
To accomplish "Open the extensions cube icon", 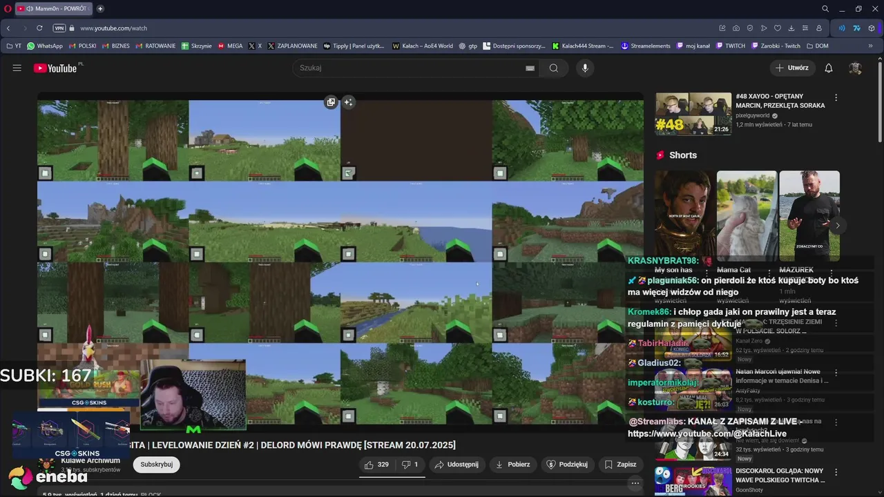I will coord(872,28).
